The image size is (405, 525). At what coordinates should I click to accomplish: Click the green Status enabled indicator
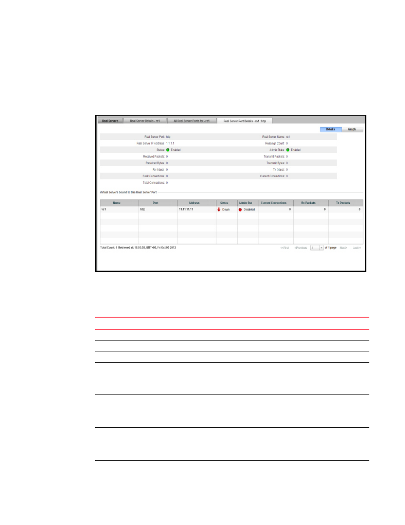(x=168, y=150)
